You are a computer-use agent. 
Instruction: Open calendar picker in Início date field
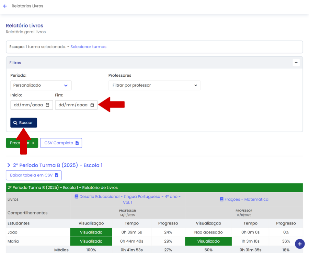47,105
